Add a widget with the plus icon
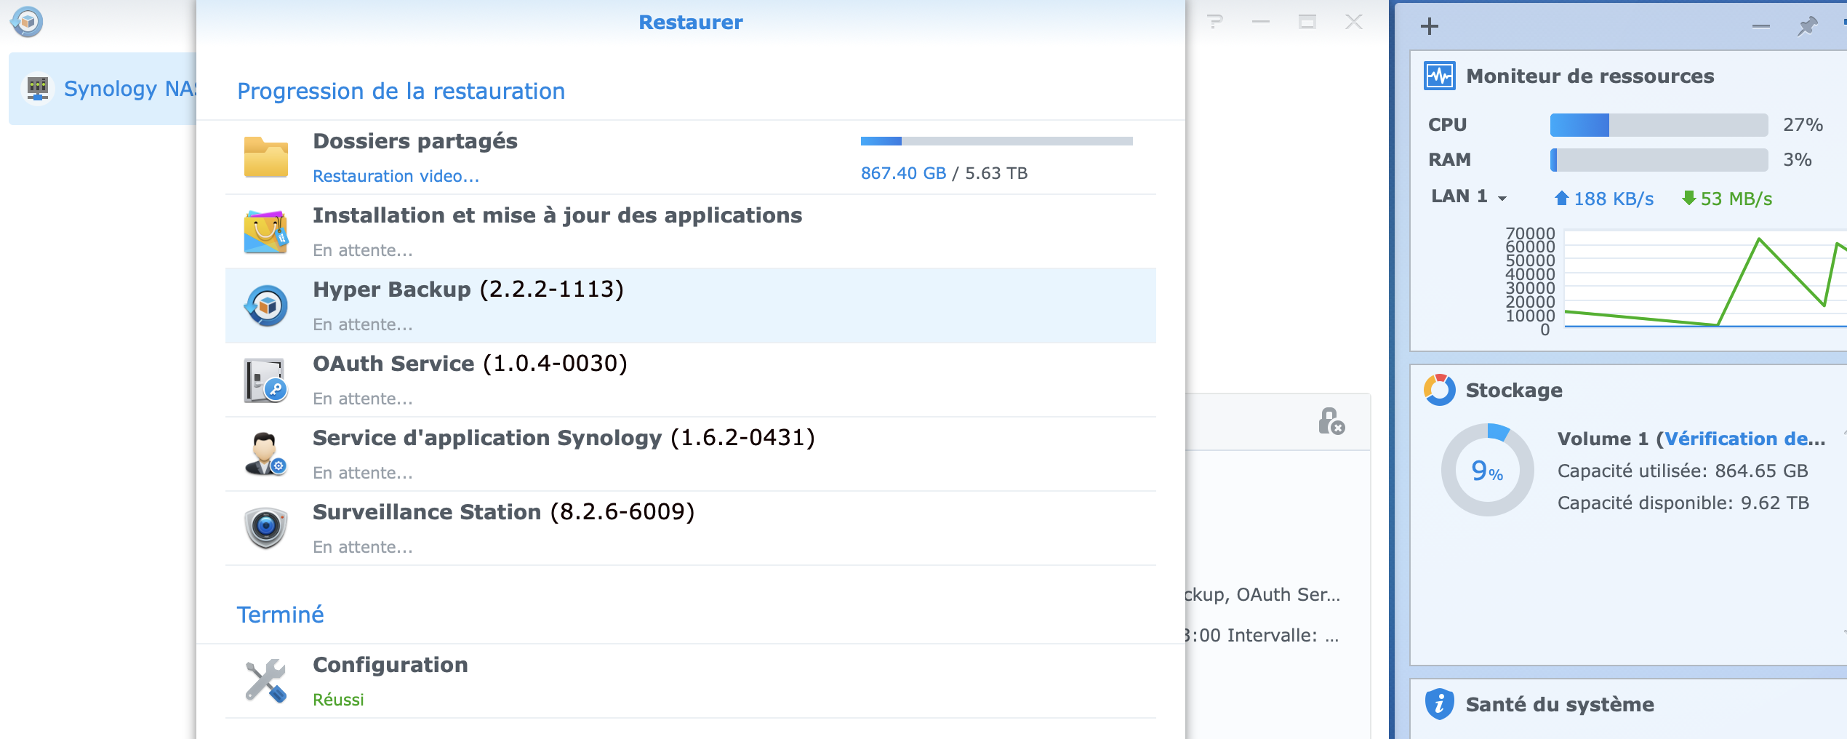1847x739 pixels. 1430,26
